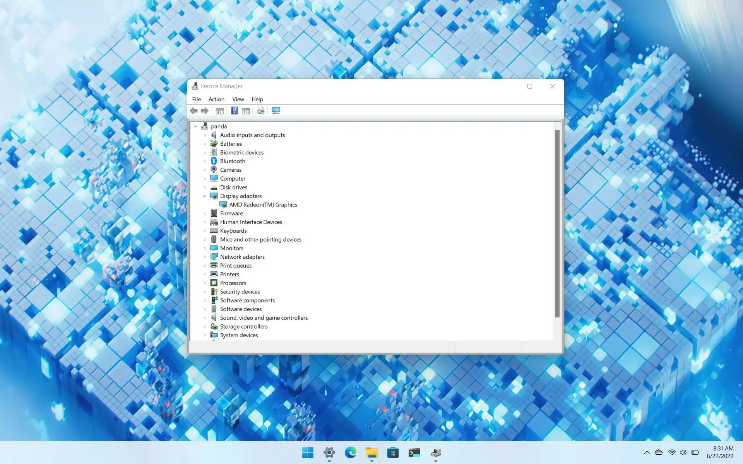The height and width of the screenshot is (464, 743).
Task: Click the cloud icon in the system tray
Action: click(x=659, y=452)
